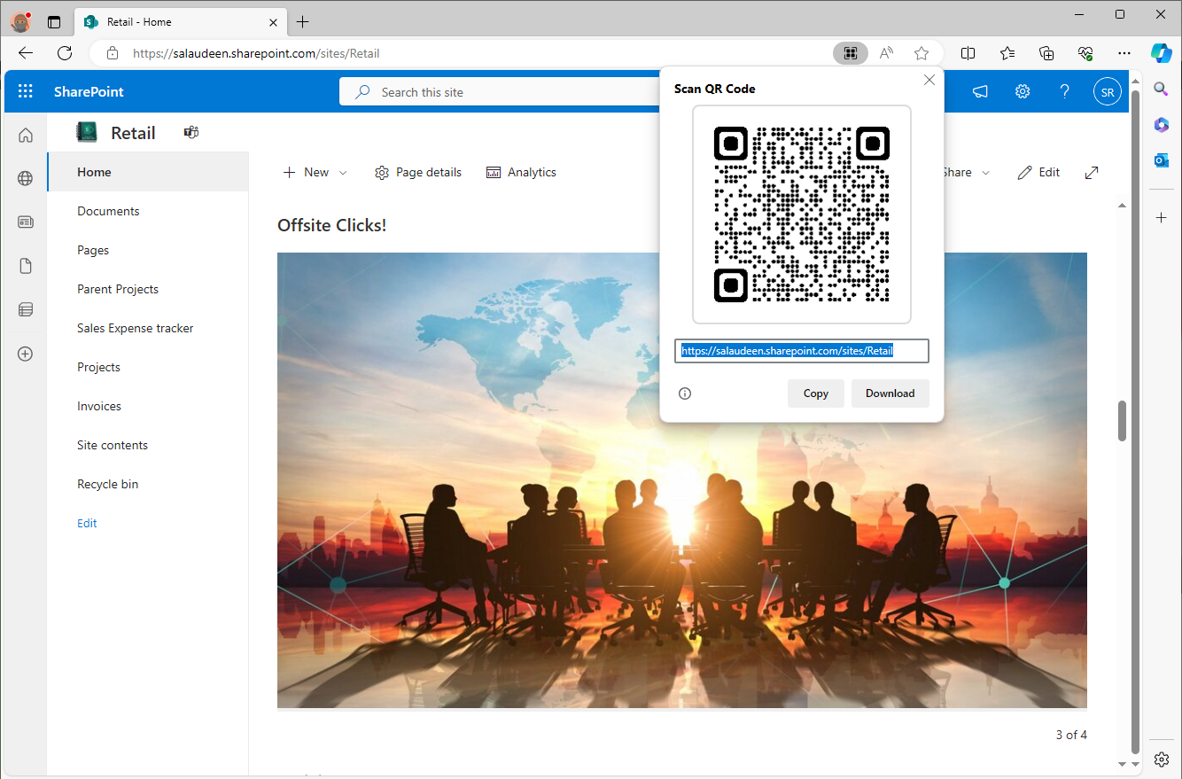Click the announcements megaphone icon

coord(979,90)
